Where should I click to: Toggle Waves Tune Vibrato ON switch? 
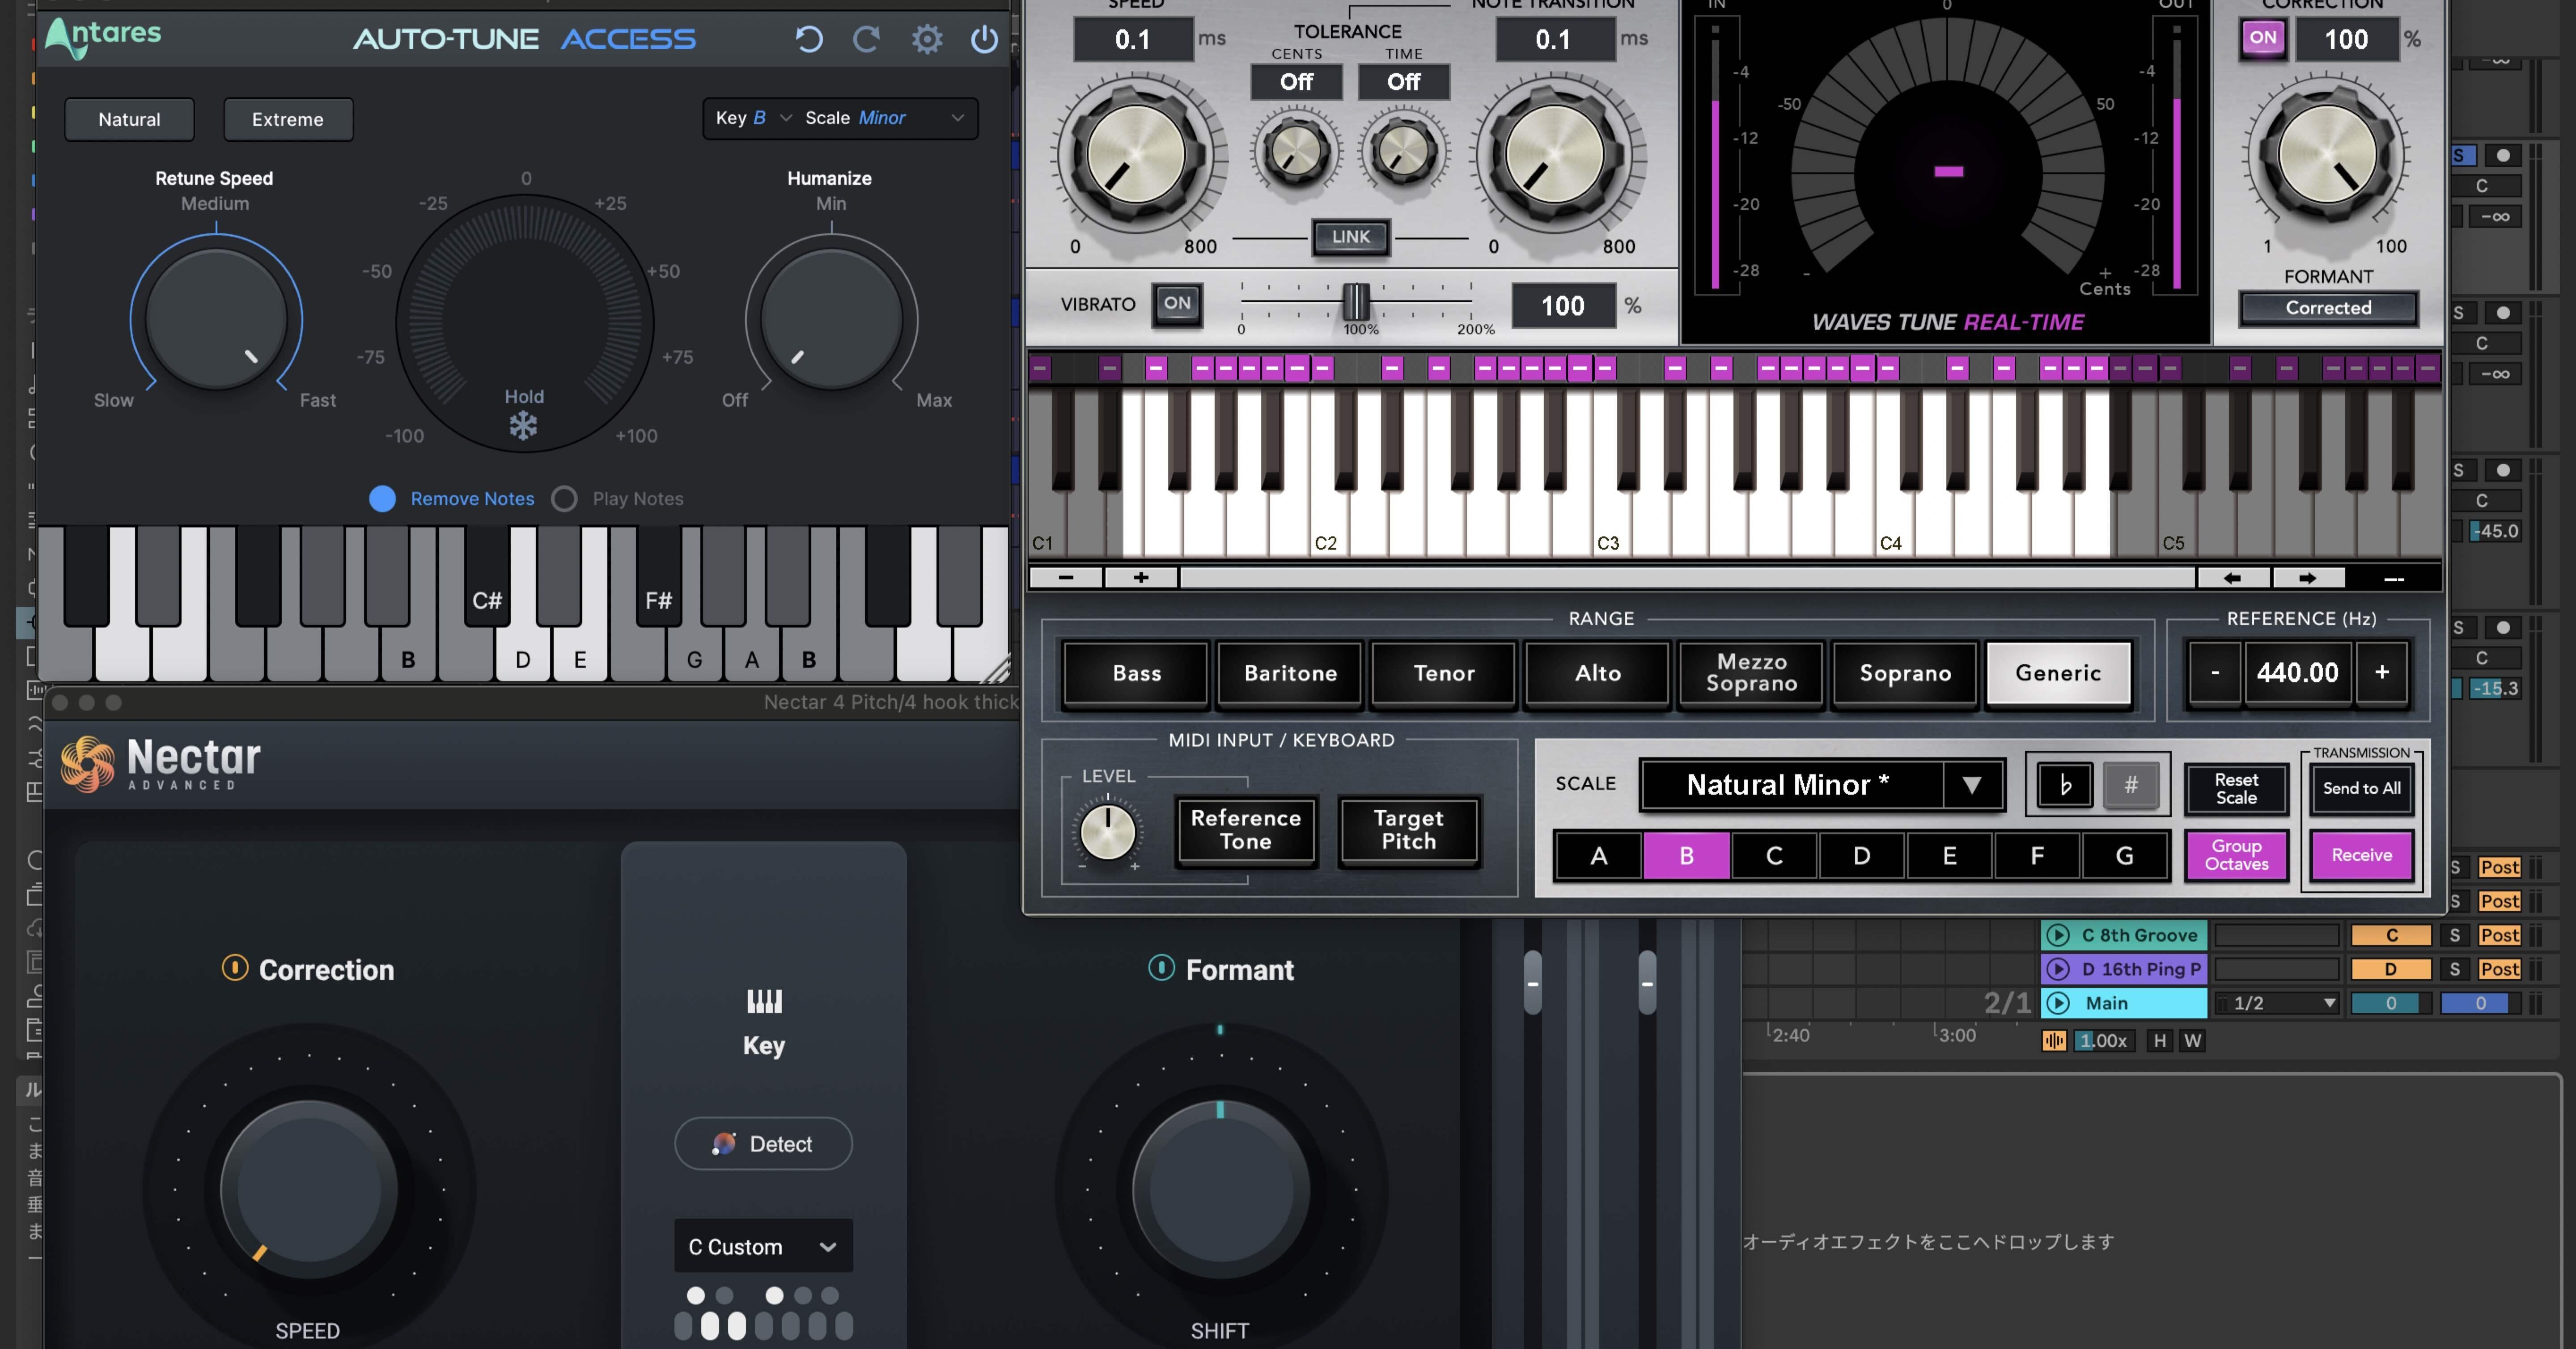pyautogui.click(x=1177, y=304)
